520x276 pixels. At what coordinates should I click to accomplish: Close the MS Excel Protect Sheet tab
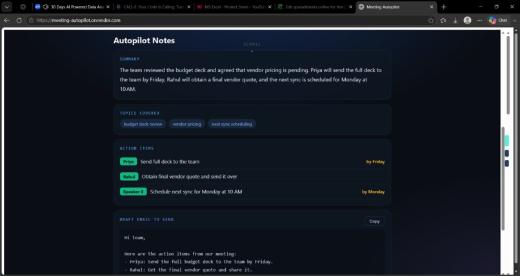[x=270, y=6]
